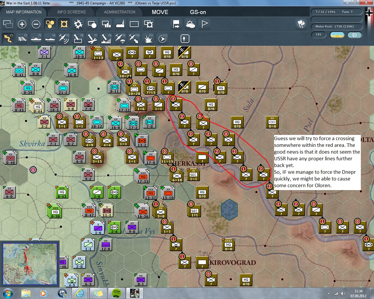Viewport: 374px width, 299px height.
Task: Click the empty rectangle toolbar icon
Action: click(134, 24)
